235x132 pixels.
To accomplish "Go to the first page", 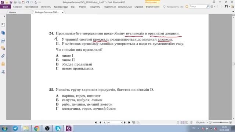I will point(96,122).
